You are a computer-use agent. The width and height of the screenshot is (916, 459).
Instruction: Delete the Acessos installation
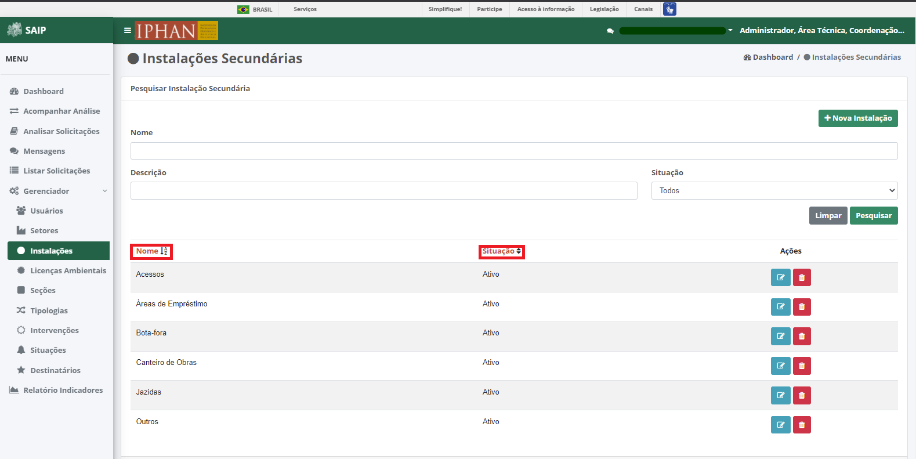coord(802,277)
